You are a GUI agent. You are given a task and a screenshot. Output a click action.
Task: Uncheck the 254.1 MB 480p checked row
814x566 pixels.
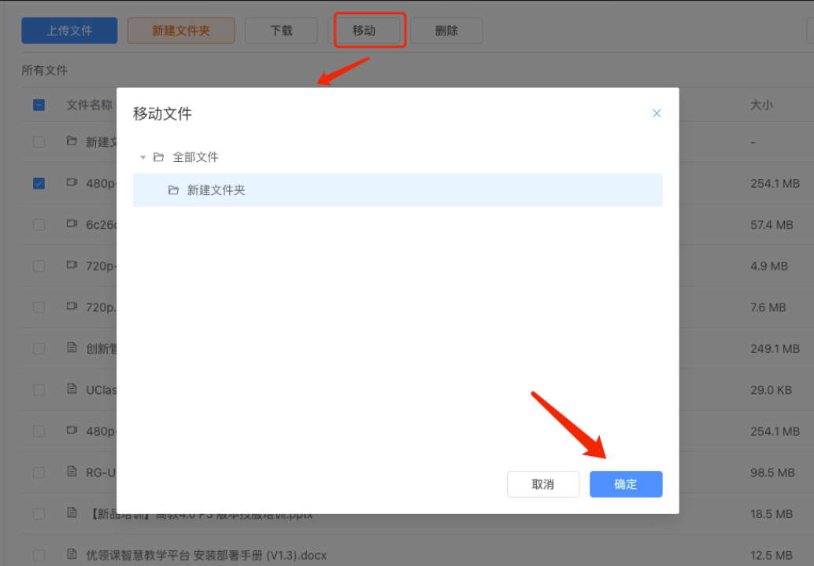pyautogui.click(x=39, y=183)
